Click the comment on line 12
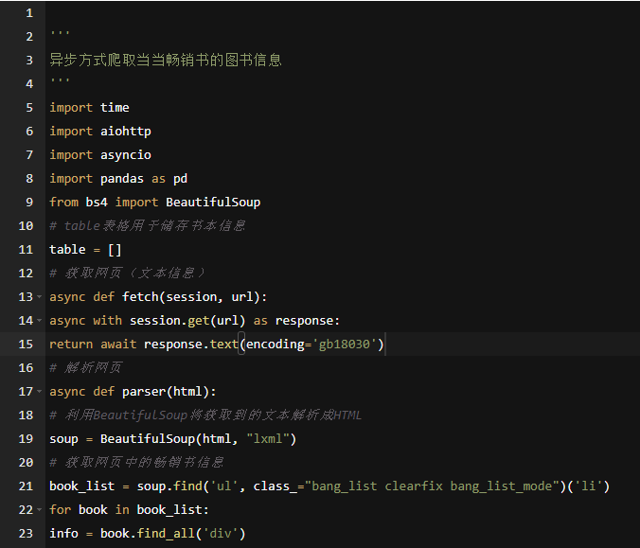 coord(128,274)
